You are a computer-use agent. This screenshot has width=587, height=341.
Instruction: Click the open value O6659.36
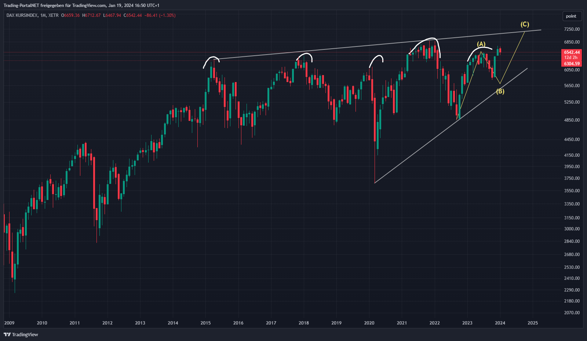click(x=70, y=15)
